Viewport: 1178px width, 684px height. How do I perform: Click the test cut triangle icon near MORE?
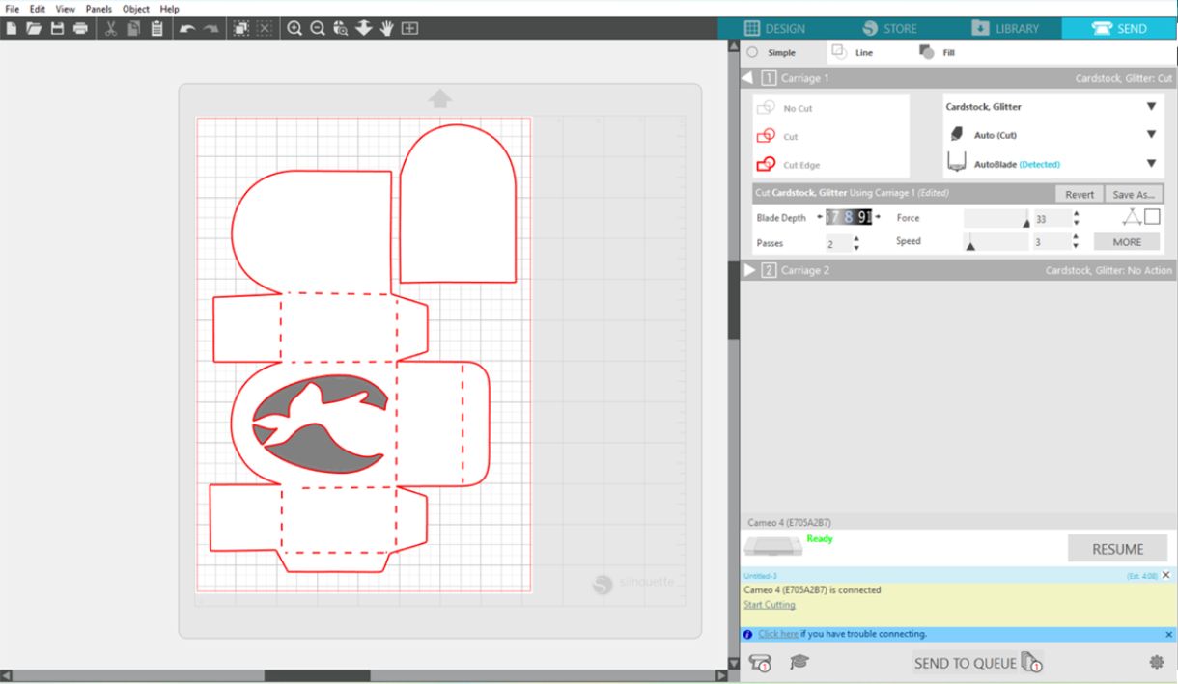pos(1132,216)
